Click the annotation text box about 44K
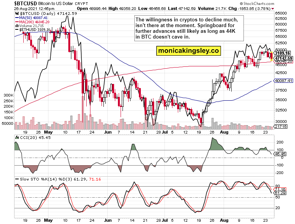This screenshot has width=295, height=224. coord(189,28)
